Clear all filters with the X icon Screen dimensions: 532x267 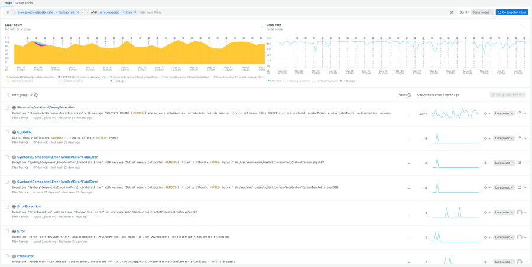point(452,12)
